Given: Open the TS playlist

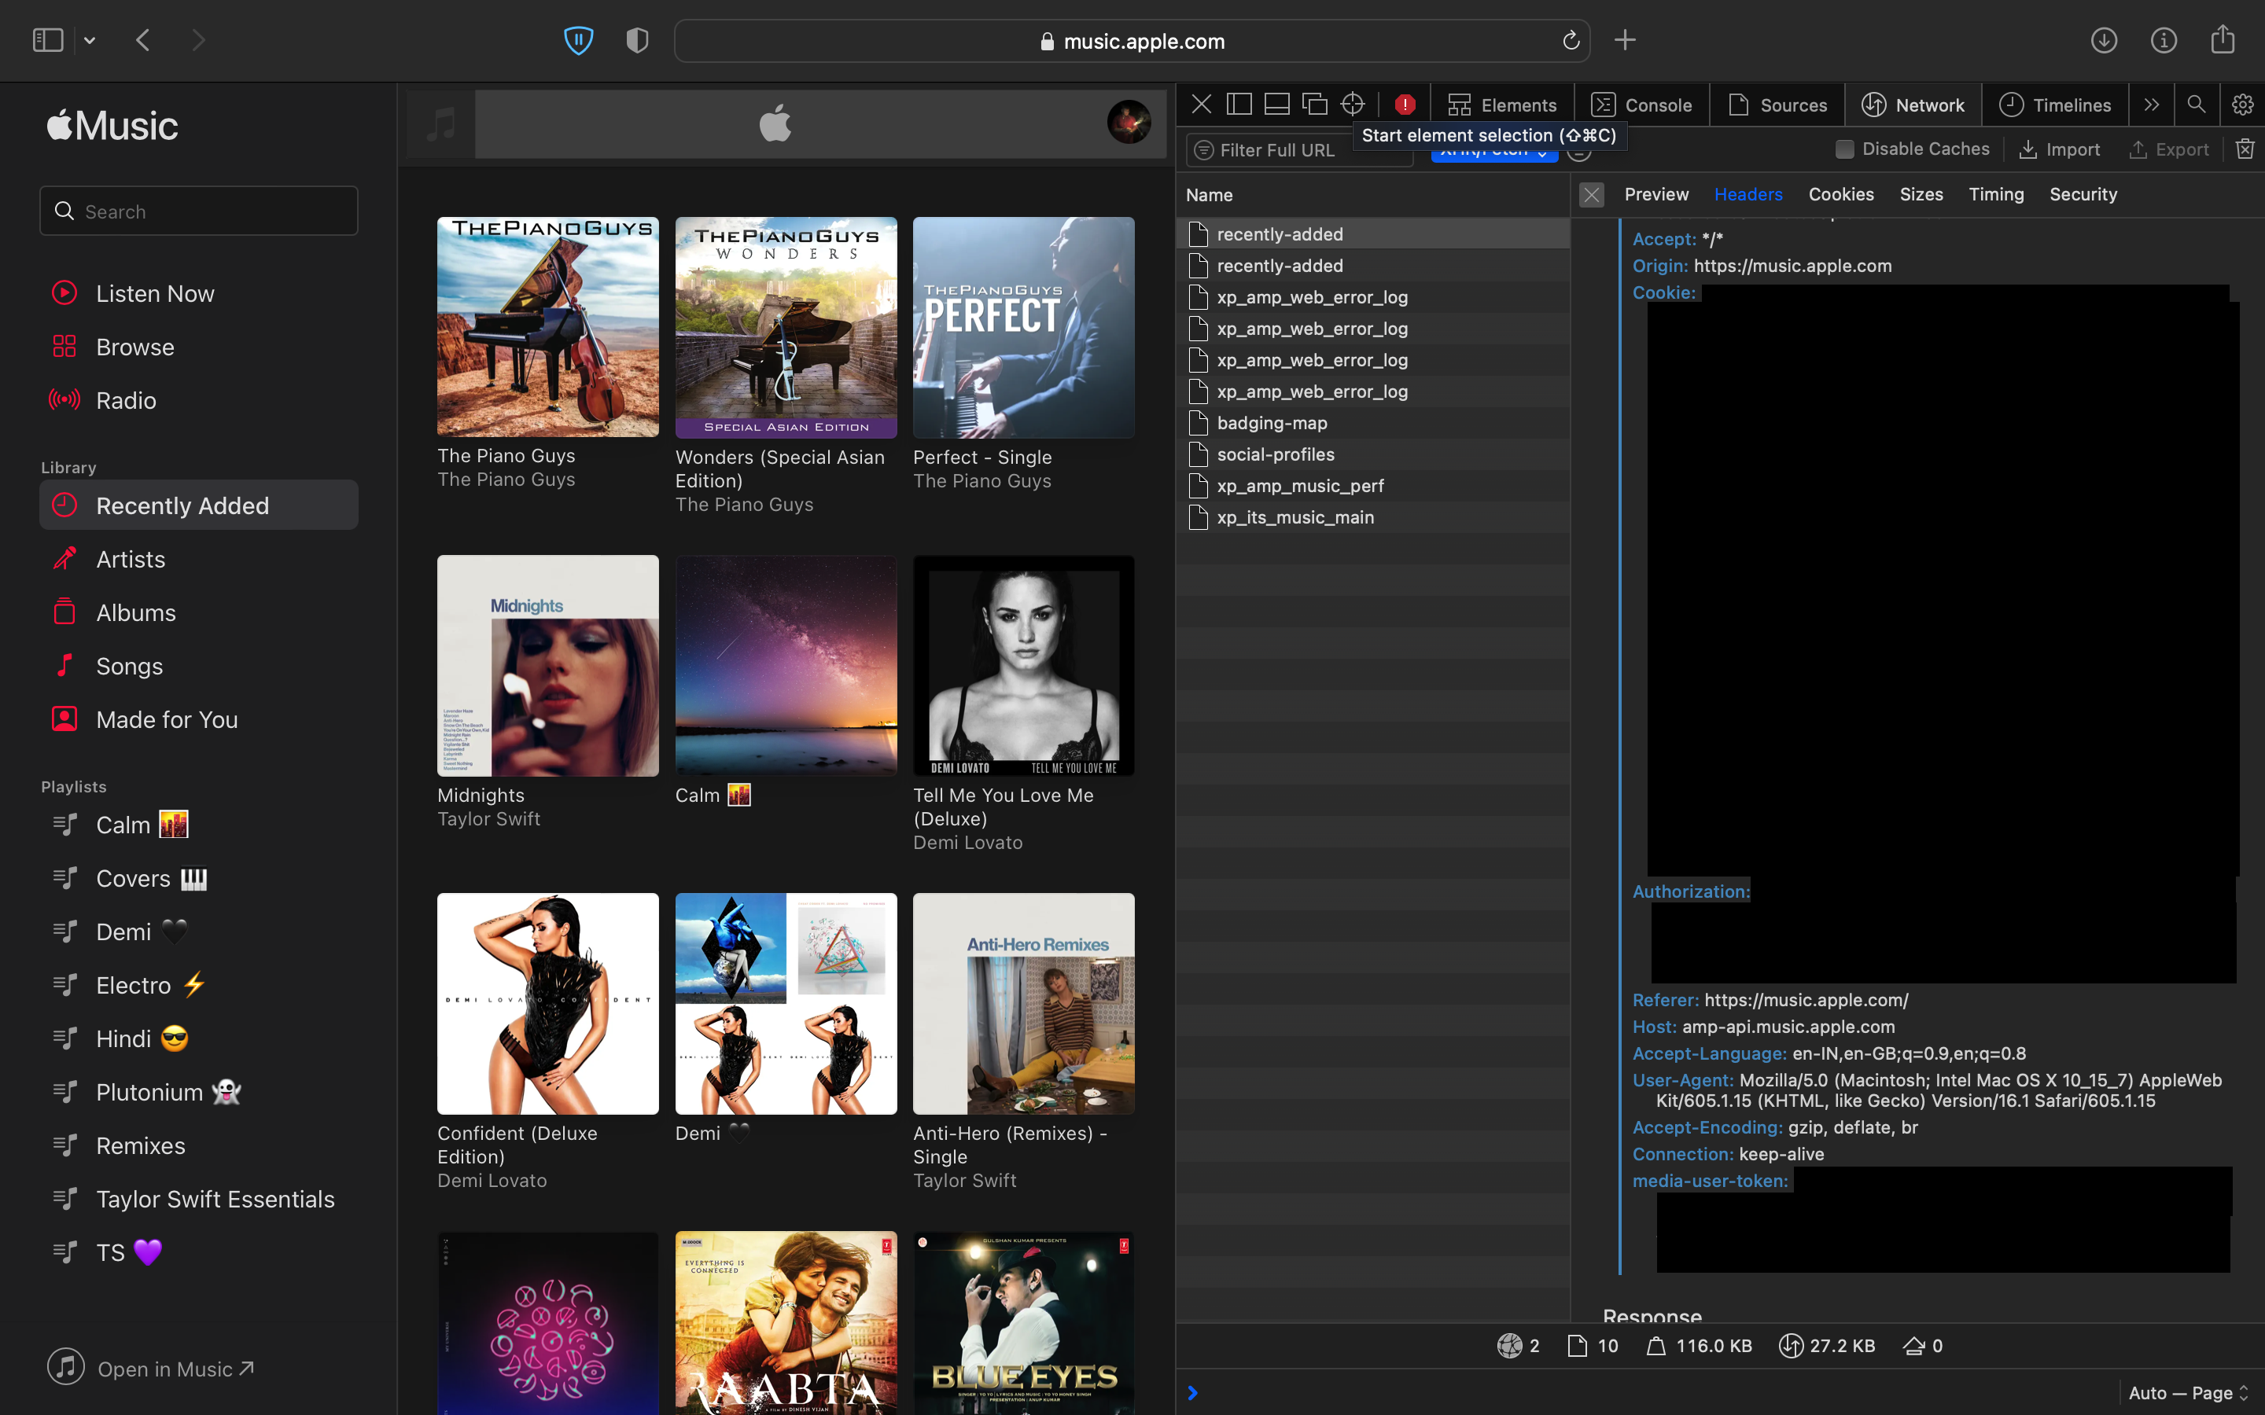Looking at the screenshot, I should 128,1251.
